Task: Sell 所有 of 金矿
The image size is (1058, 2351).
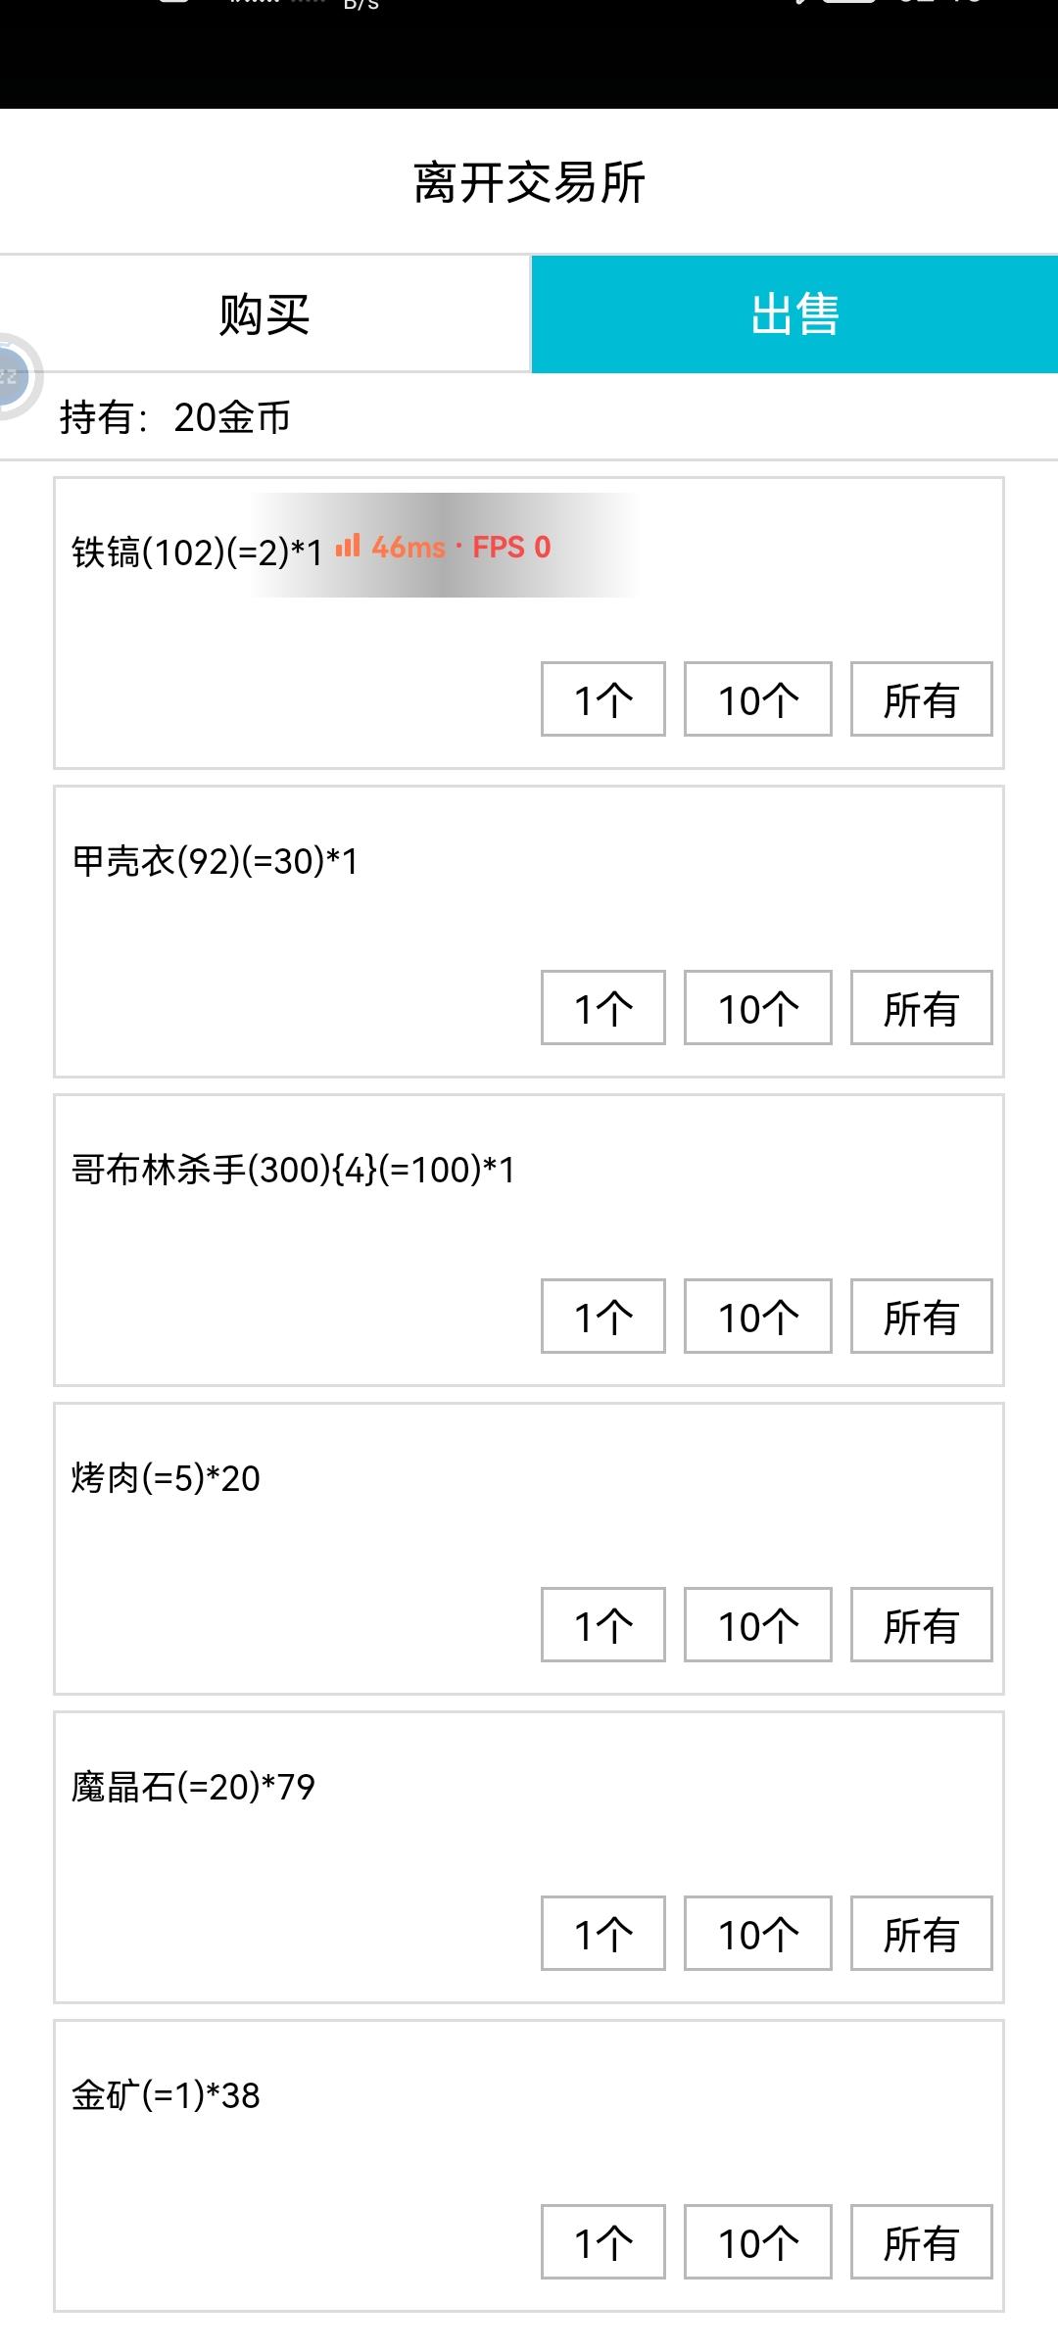Action: [921, 2242]
